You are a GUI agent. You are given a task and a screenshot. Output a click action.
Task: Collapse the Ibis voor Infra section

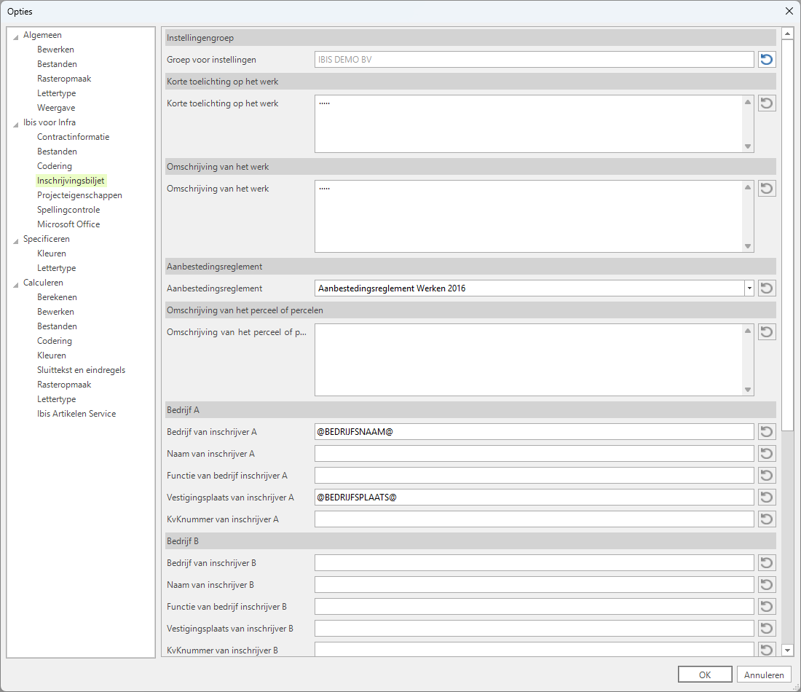pos(16,123)
